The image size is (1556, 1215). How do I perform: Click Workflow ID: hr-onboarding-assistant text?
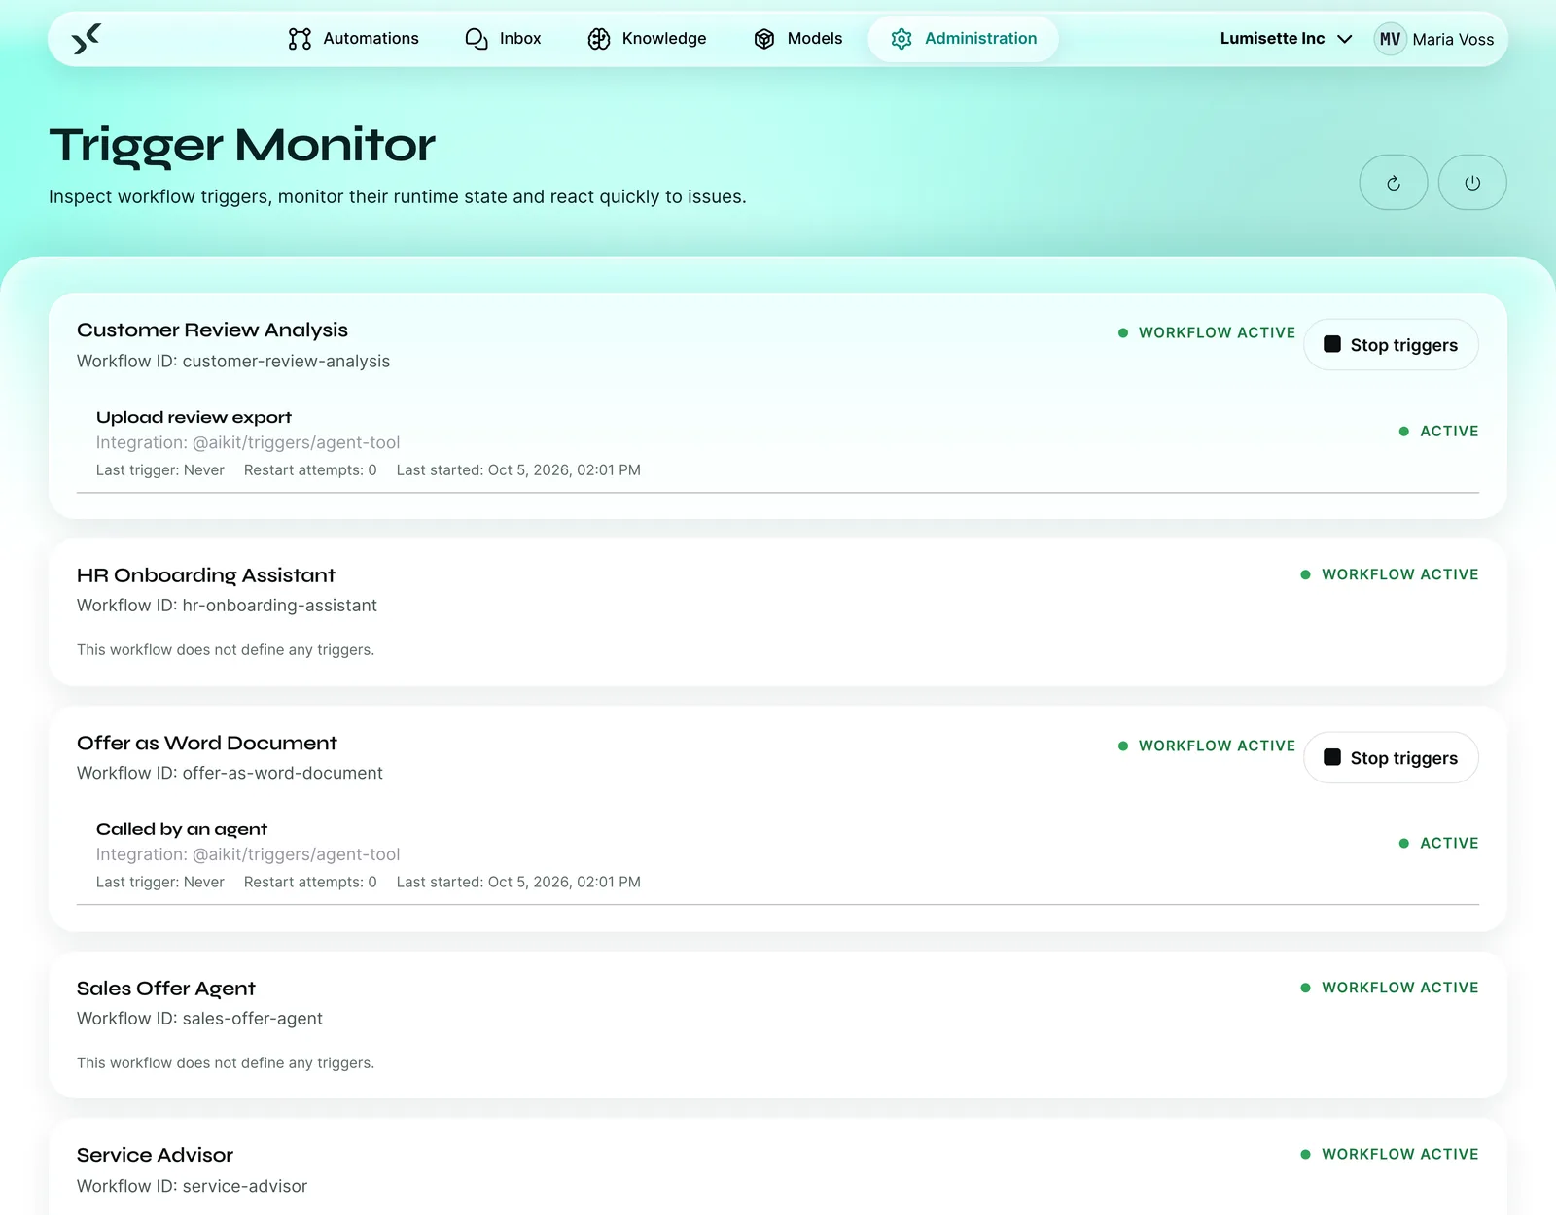(227, 606)
